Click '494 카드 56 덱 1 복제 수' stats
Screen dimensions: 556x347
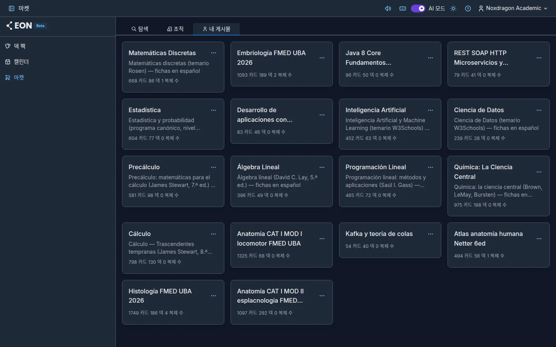coord(479,256)
